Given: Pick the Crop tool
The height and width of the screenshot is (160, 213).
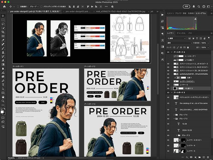Looking at the screenshot, I should pos(3,32).
